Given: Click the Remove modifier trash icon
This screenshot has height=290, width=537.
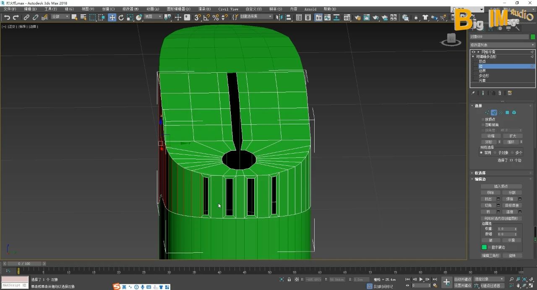Looking at the screenshot, I should pyautogui.click(x=500, y=93).
